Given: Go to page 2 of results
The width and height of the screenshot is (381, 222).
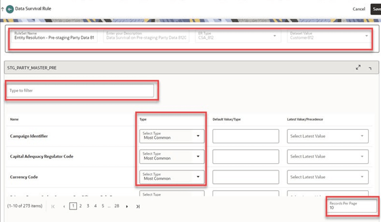Looking at the screenshot, I should [80, 206].
